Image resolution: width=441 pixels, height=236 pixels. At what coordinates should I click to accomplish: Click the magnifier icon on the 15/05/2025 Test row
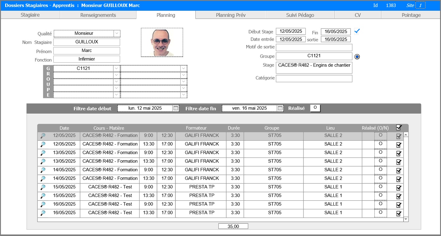(43, 187)
